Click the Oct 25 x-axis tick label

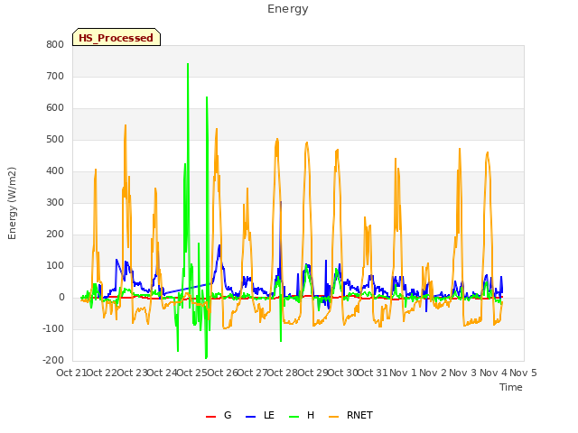point(192,373)
